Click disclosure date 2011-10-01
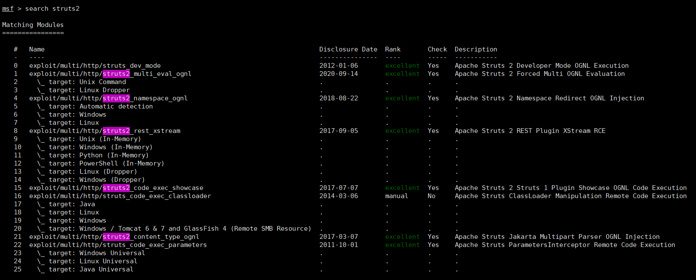 pos(339,245)
